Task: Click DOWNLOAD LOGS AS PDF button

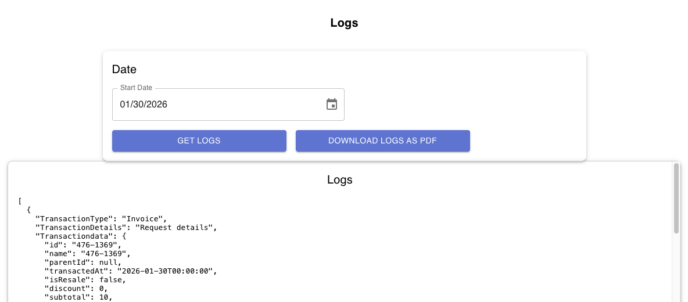Action: 382,141
